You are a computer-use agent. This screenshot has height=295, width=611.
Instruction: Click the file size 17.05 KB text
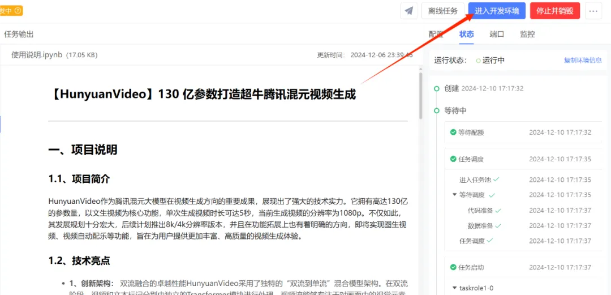click(x=82, y=55)
